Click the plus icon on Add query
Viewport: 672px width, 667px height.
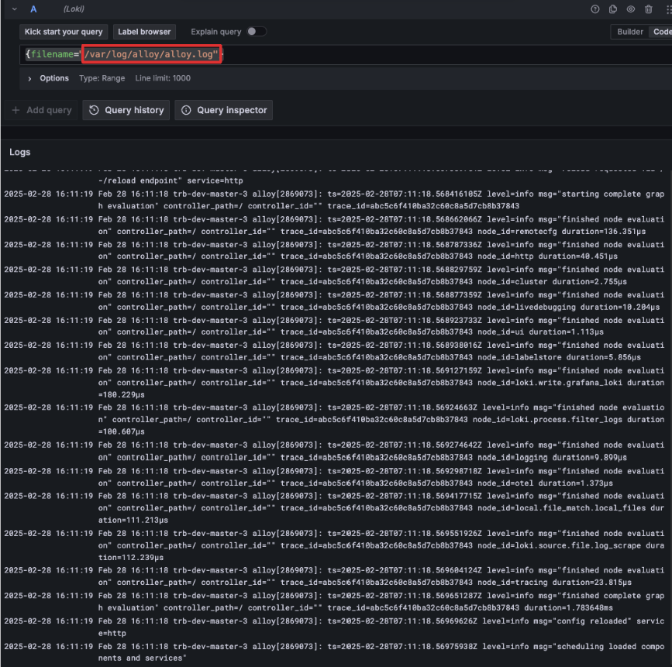pyautogui.click(x=16, y=110)
